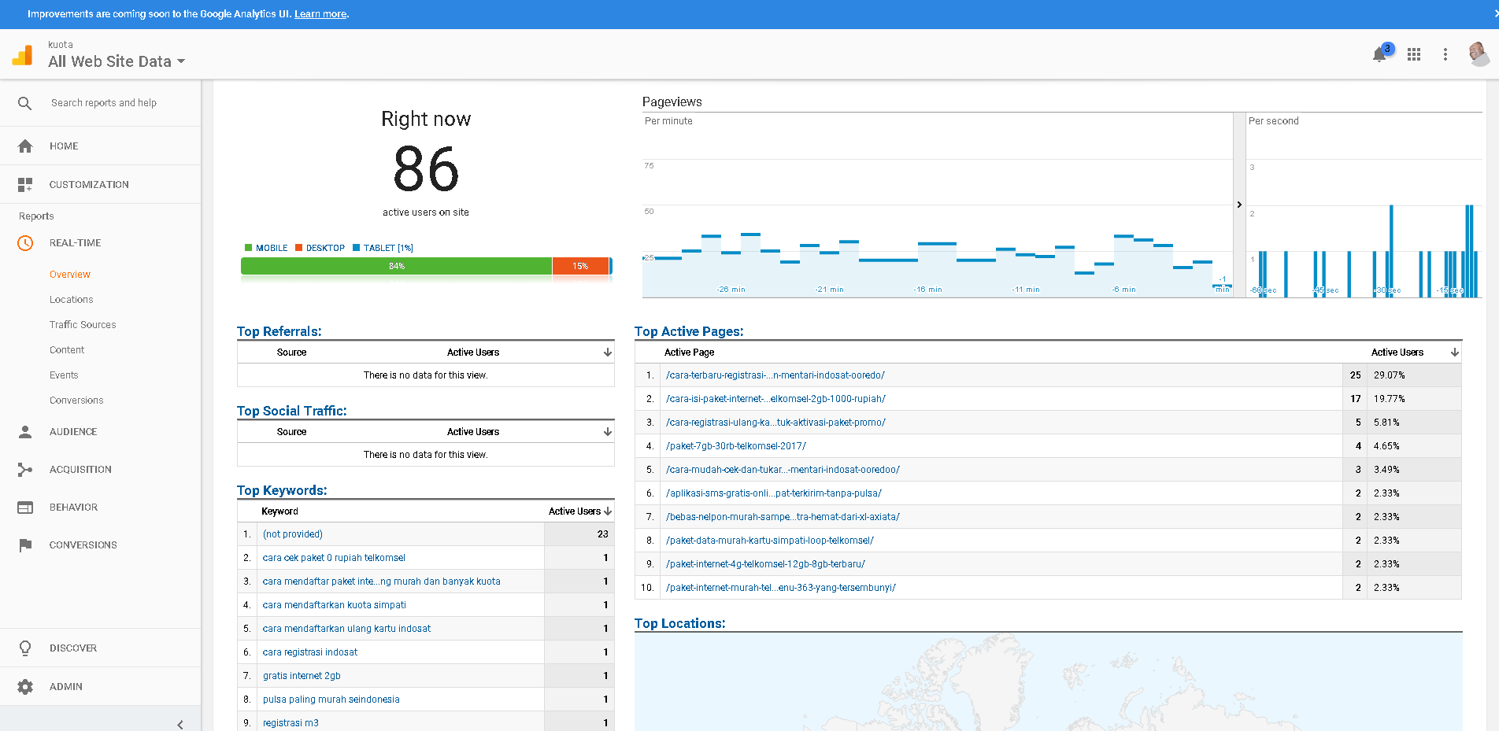Image resolution: width=1499 pixels, height=731 pixels.
Task: Click the Real-Time clock icon
Action: (x=25, y=243)
